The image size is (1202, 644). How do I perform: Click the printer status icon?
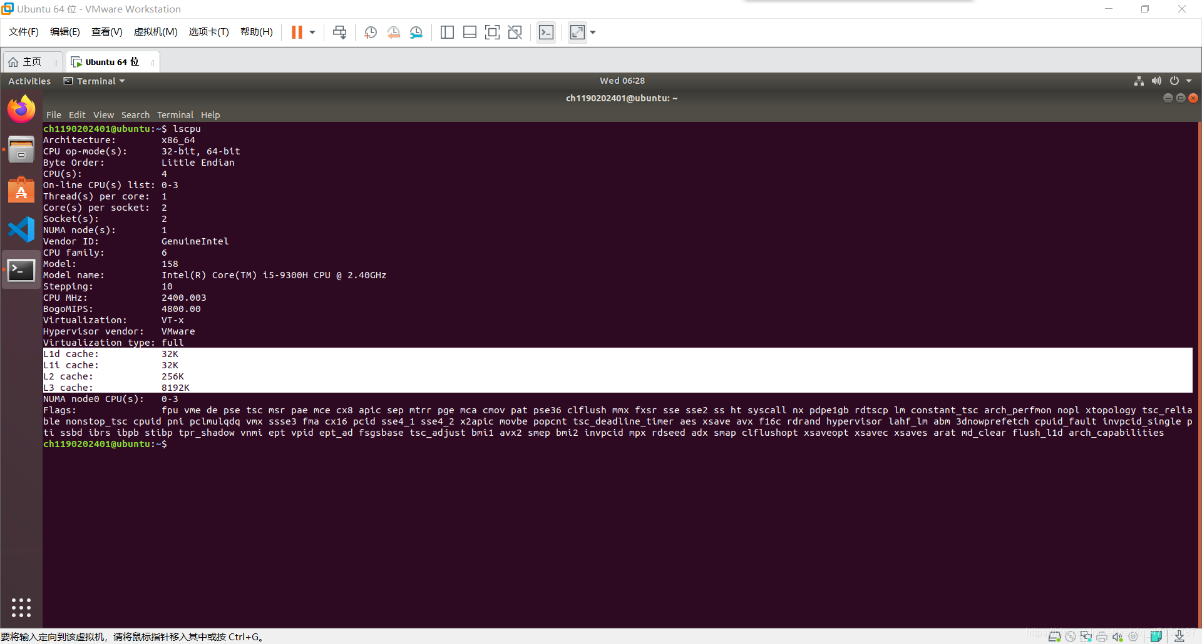pyautogui.click(x=1102, y=636)
